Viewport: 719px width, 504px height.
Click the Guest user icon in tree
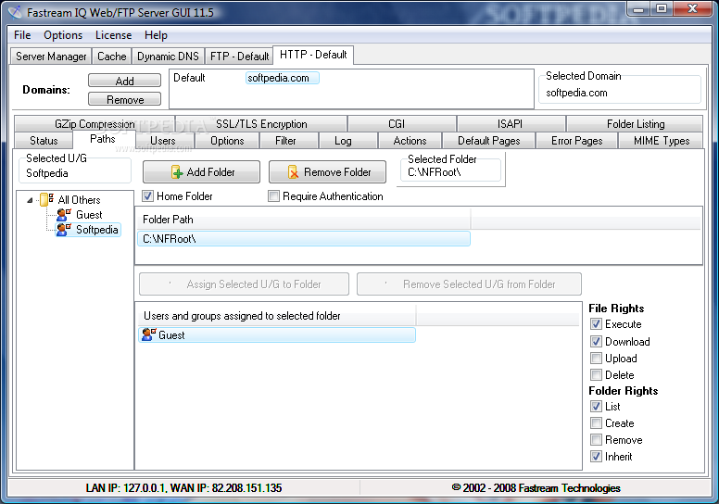pyautogui.click(x=64, y=215)
